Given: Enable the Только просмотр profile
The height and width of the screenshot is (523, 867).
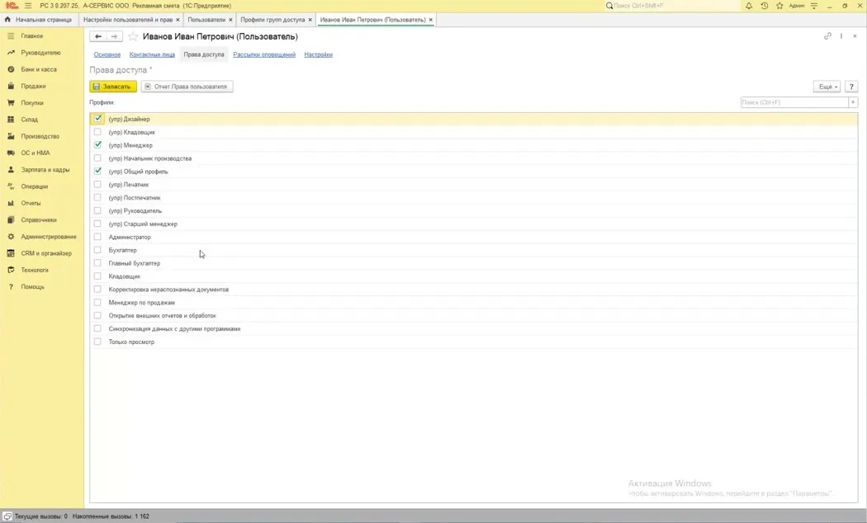Looking at the screenshot, I should pyautogui.click(x=98, y=342).
